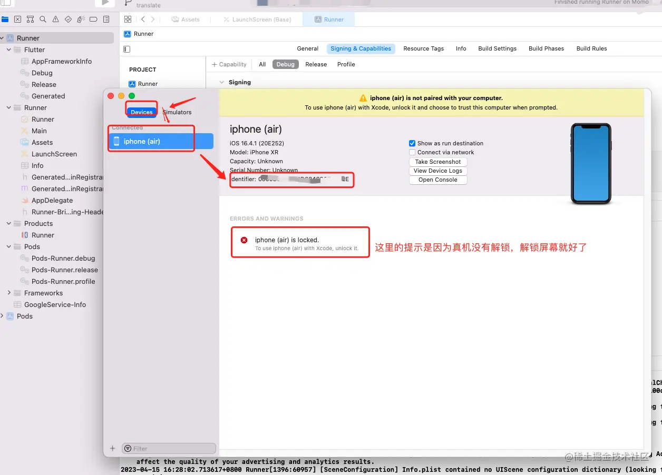662x475 pixels.
Task: Select Runner under the PROJECT heading
Action: 143,84
